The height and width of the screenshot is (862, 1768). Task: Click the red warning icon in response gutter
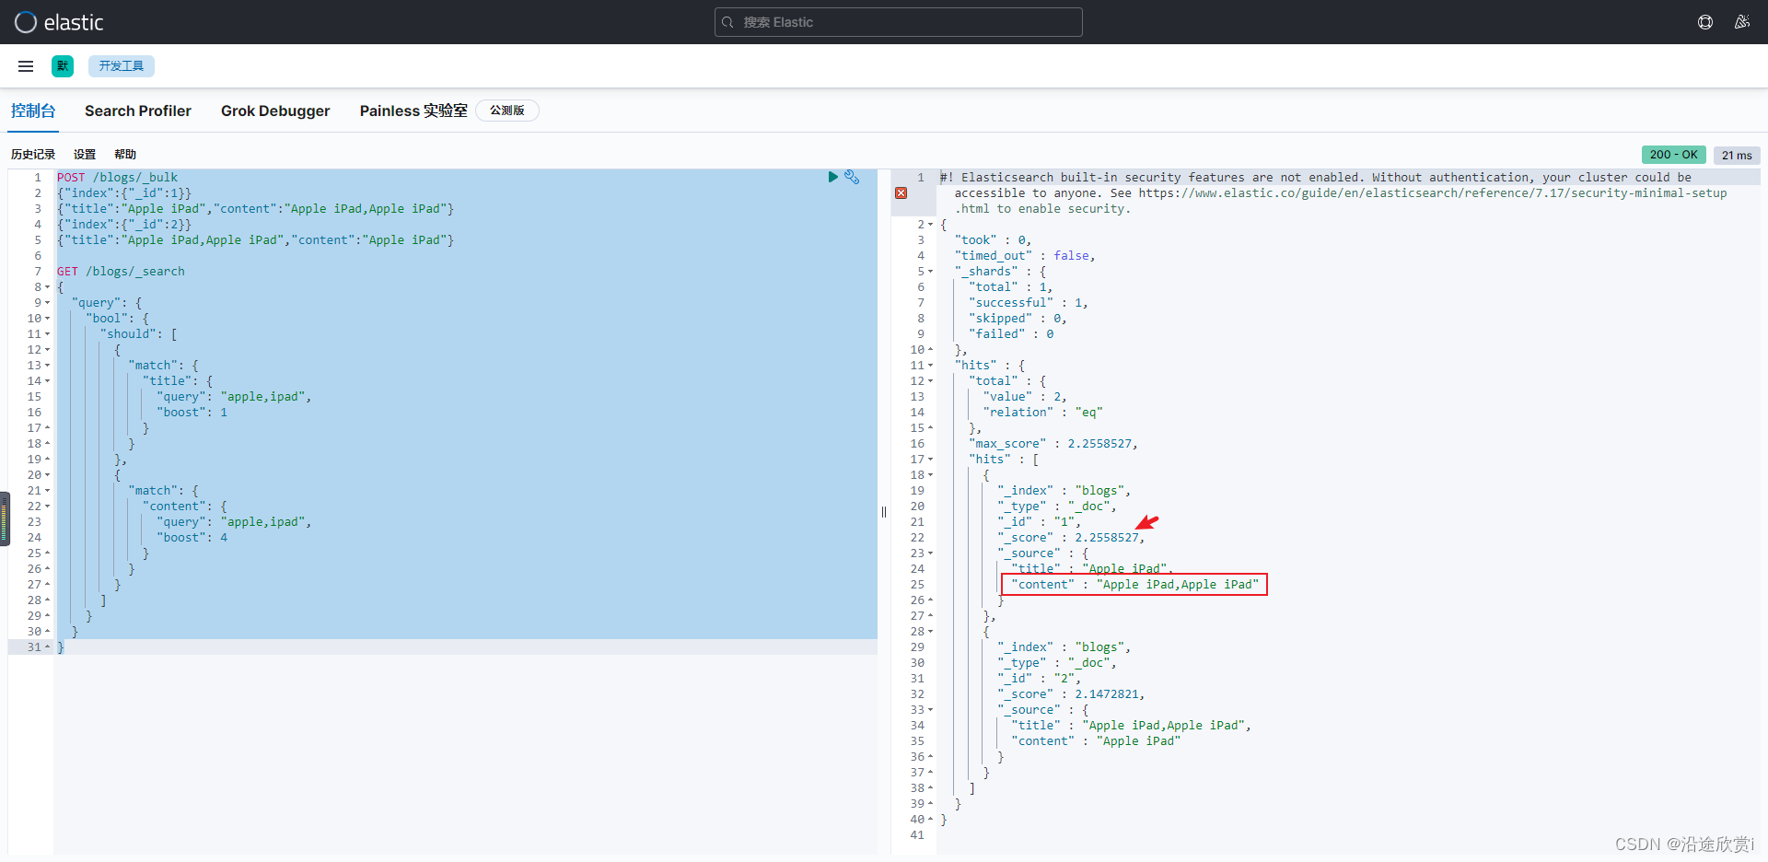click(x=901, y=193)
